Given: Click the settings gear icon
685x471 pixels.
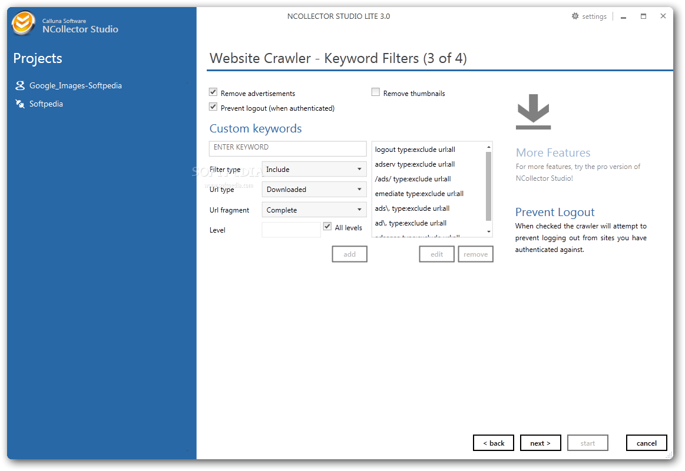Looking at the screenshot, I should (x=575, y=16).
